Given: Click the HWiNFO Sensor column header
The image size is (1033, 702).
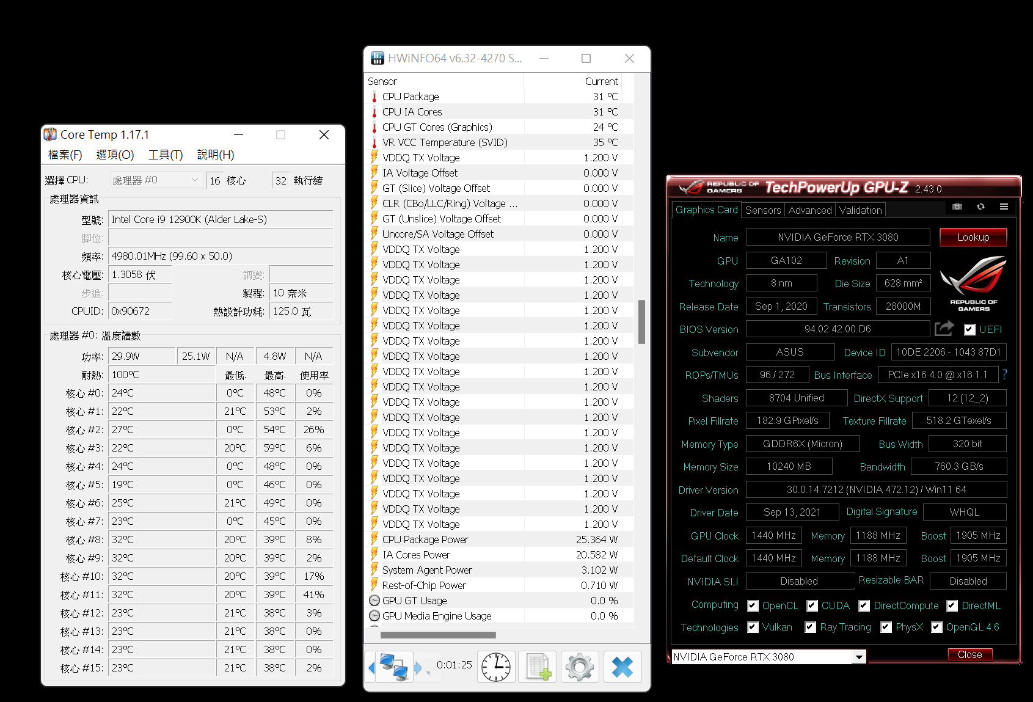Looking at the screenshot, I should click(444, 81).
